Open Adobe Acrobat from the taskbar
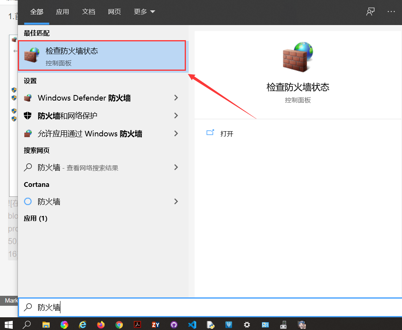This screenshot has height=330, width=402. [137, 325]
